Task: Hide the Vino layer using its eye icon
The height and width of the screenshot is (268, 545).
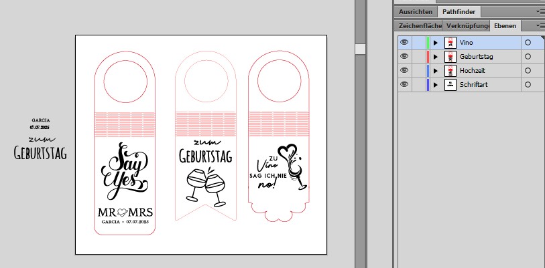Action: pyautogui.click(x=404, y=42)
